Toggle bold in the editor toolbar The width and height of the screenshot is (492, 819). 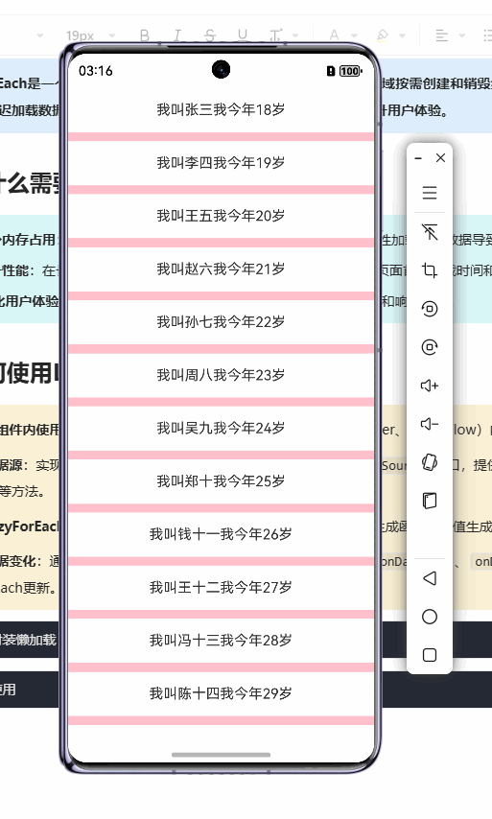[x=145, y=35]
